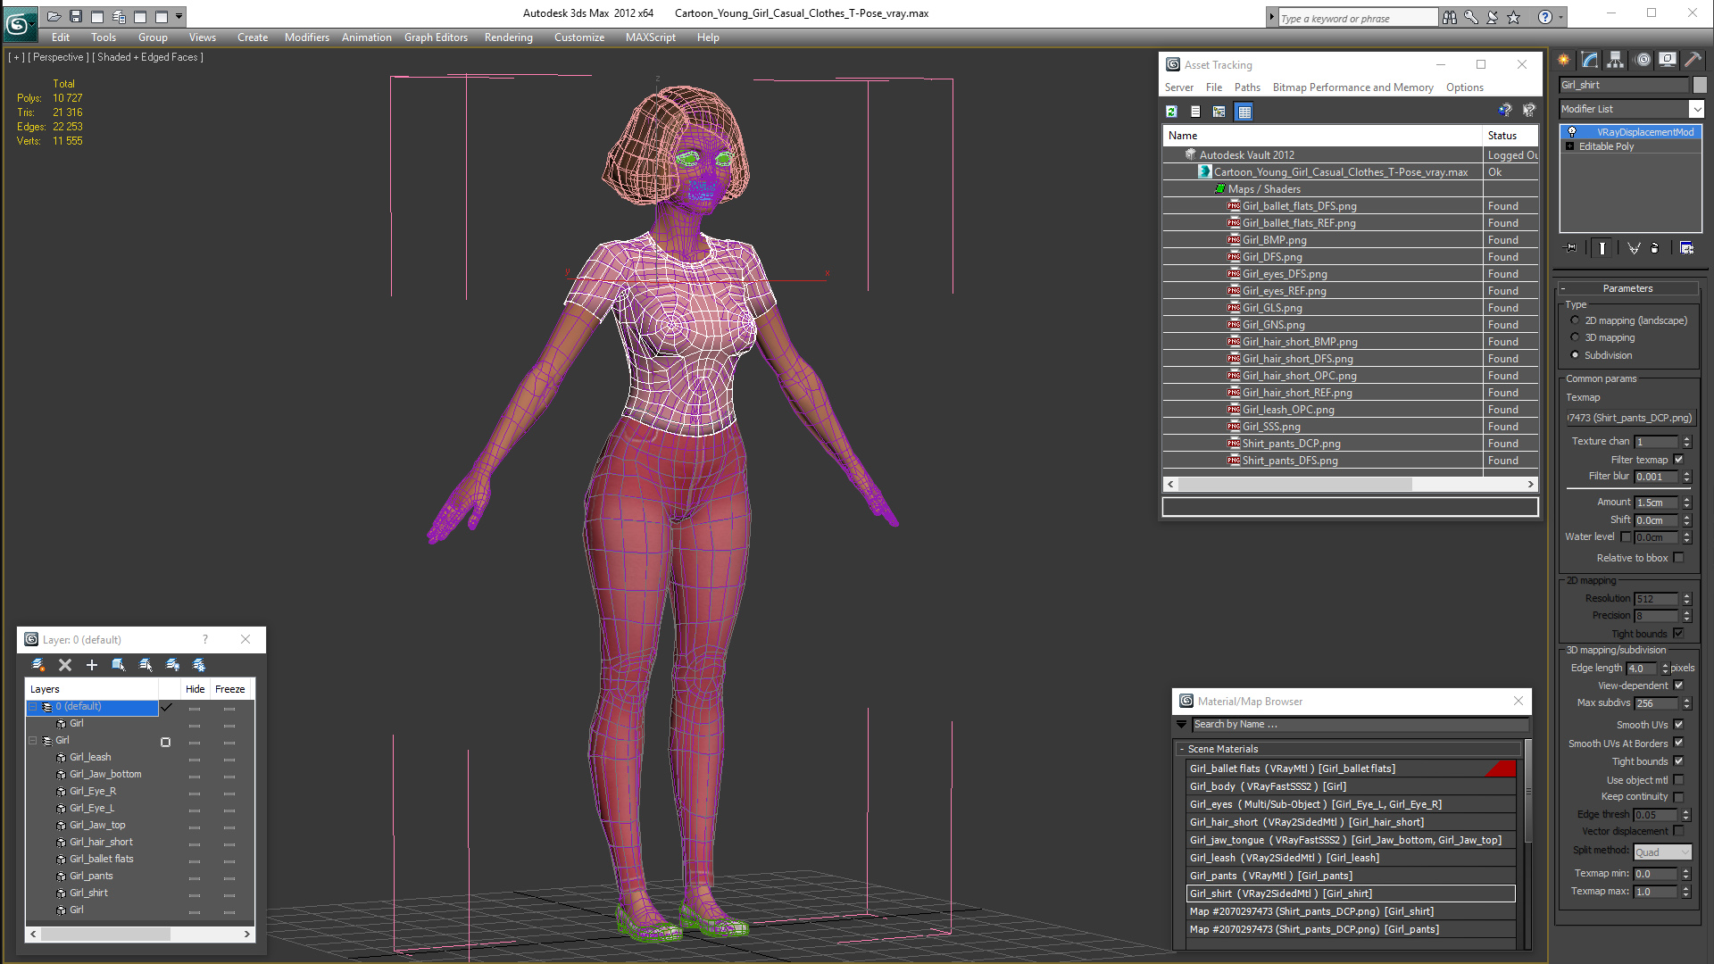Expand the Editable Poly modifier entry
Image resolution: width=1714 pixels, height=964 pixels.
(1569, 146)
